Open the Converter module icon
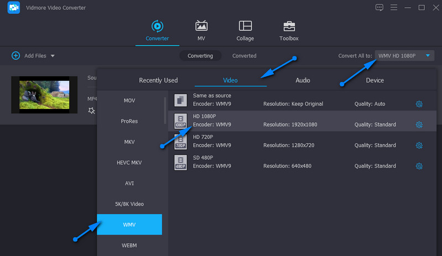The image size is (442, 256). coord(157,26)
